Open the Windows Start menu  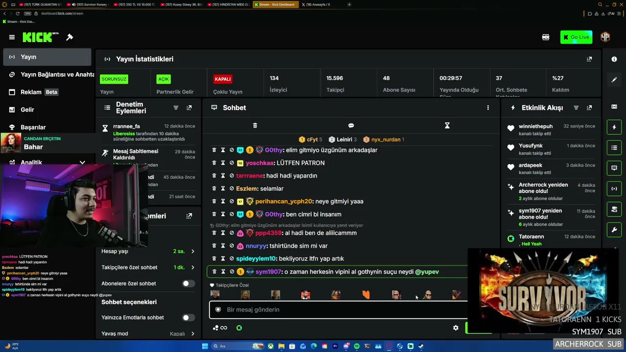205,346
